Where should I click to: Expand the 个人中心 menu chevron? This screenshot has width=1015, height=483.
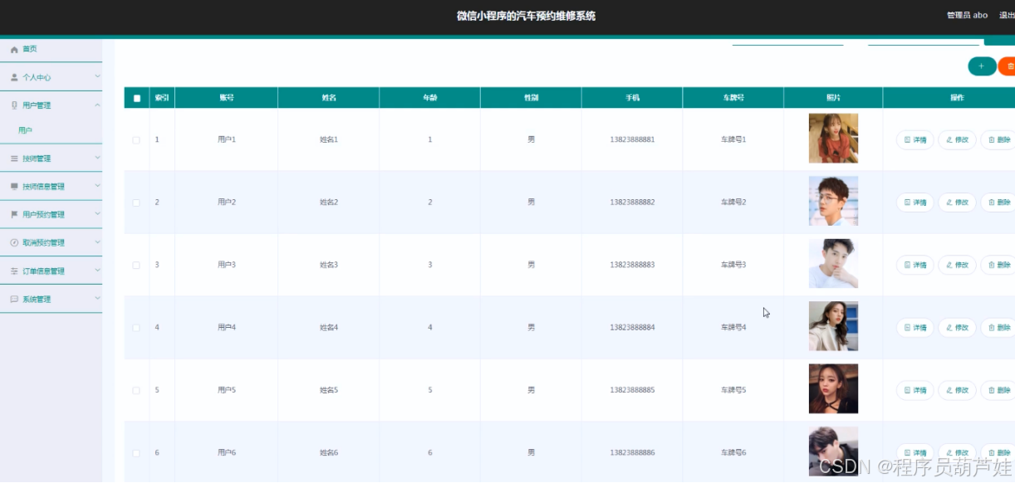tap(97, 76)
